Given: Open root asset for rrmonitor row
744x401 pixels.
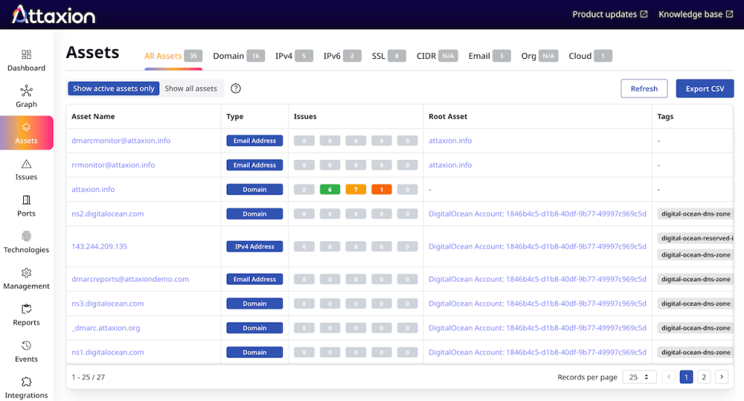Looking at the screenshot, I should pos(450,165).
